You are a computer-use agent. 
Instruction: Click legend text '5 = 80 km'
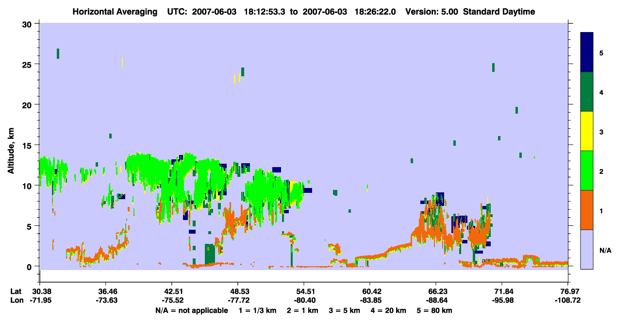[434, 310]
